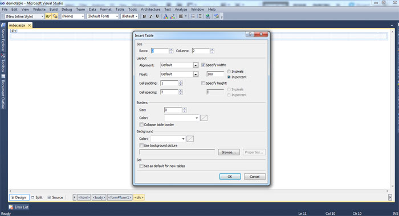Enable Use background picture checkbox

pyautogui.click(x=141, y=146)
